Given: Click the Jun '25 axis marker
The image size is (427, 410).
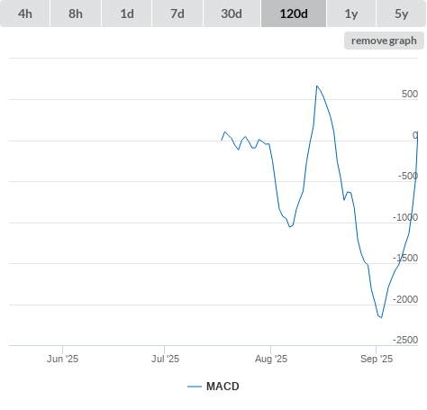Looking at the screenshot, I should coord(62,359).
